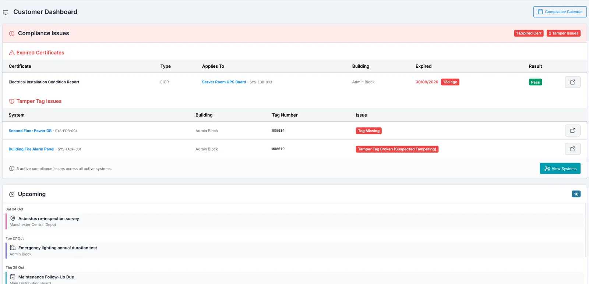Click Manchester Central Depot location text
Screen dimensions: 589x284
[33, 225]
